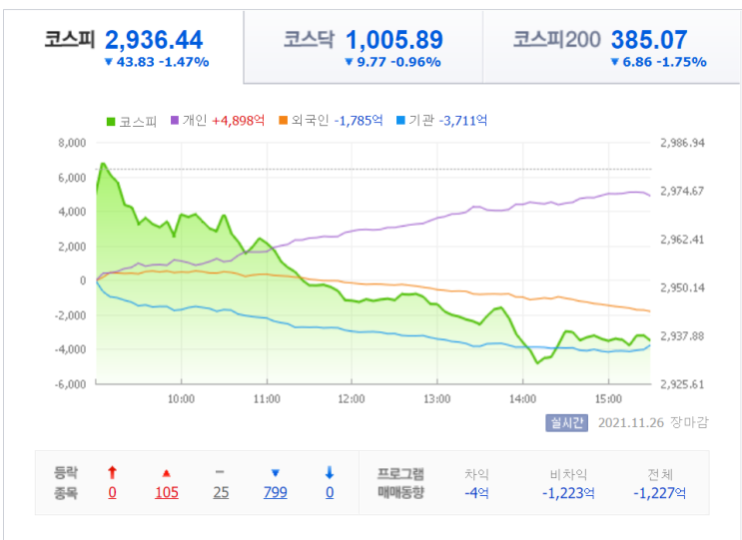Click the 차익 value -4억
The height and width of the screenshot is (540, 742).
476,493
